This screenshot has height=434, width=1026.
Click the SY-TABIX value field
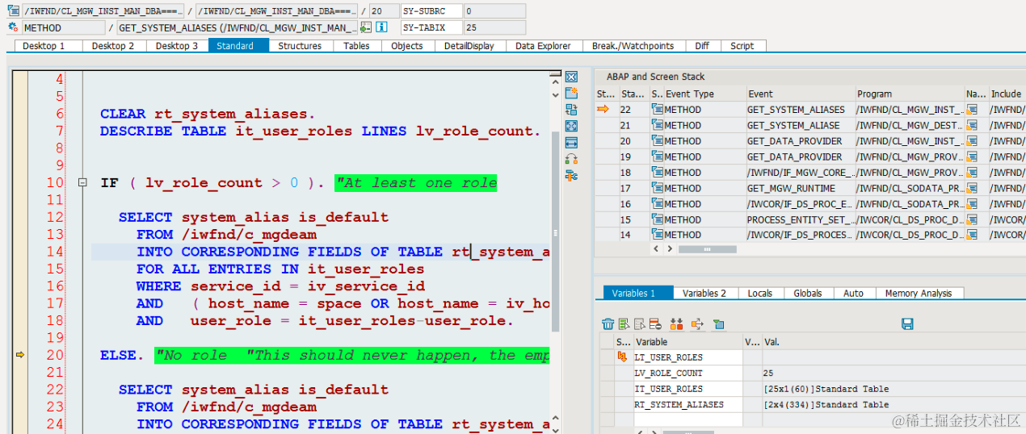point(494,27)
